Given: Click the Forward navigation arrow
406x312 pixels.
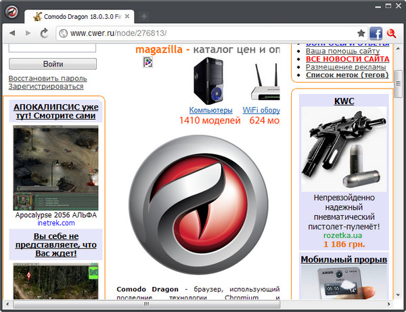Looking at the screenshot, I should [x=28, y=32].
